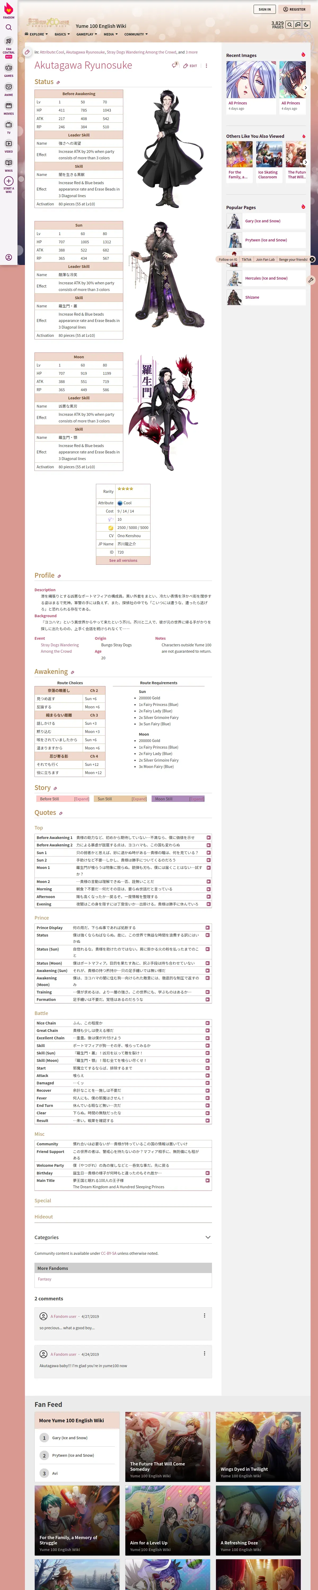Open the Wikis sidebar icon
318x1590 pixels.
9,163
